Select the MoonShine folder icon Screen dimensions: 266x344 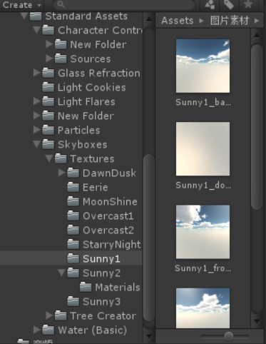(73, 201)
